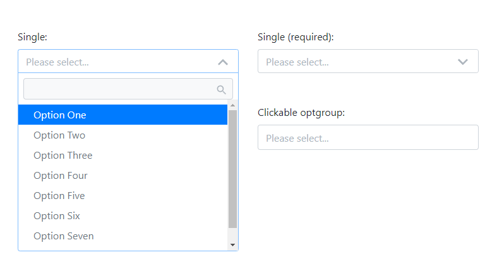Click the magnifier search icon in dropdown
Viewport: 485px width, 279px height.
point(221,89)
